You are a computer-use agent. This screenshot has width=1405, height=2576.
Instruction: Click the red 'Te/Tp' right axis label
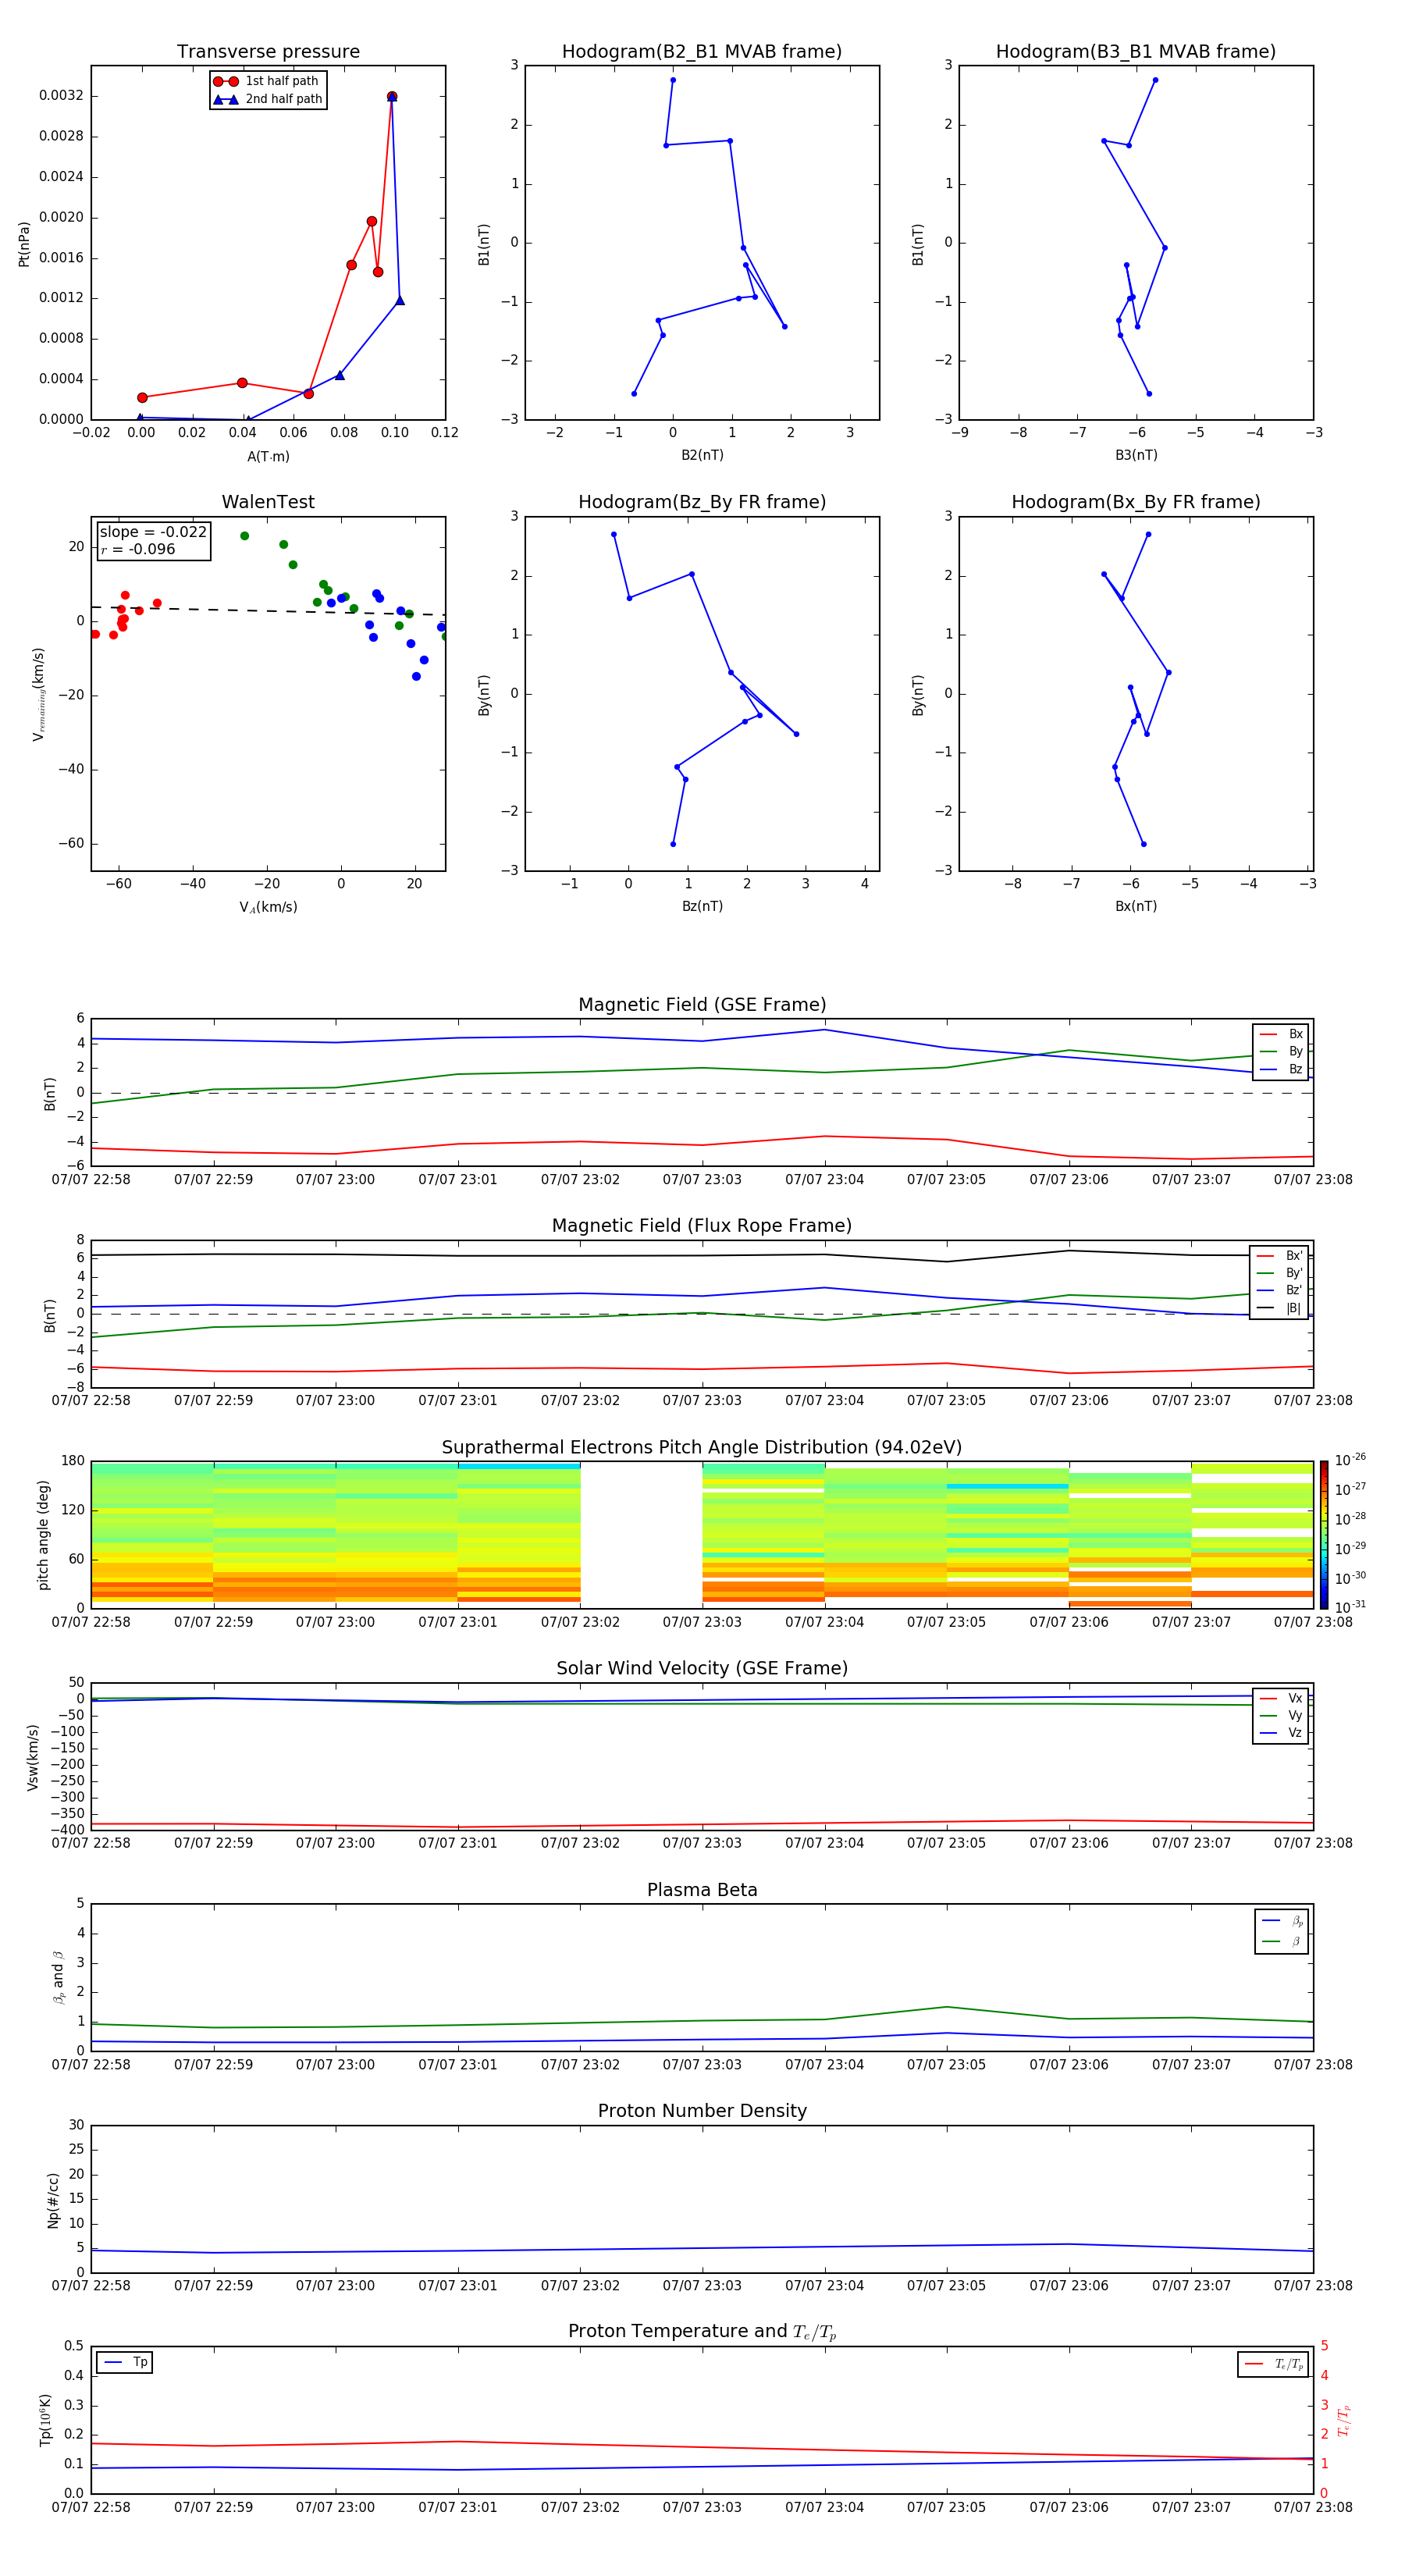pos(1344,2420)
